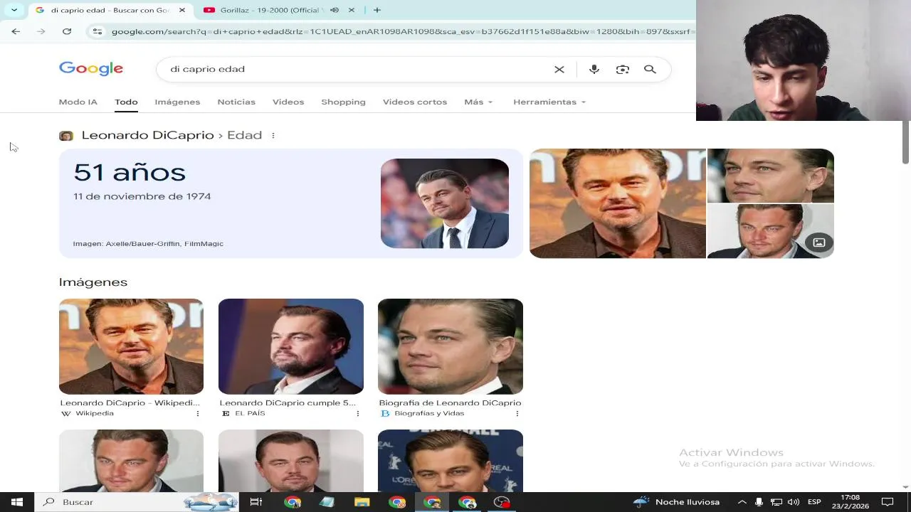The height and width of the screenshot is (512, 911).
Task: Open a new tab with the plus button
Action: (376, 10)
